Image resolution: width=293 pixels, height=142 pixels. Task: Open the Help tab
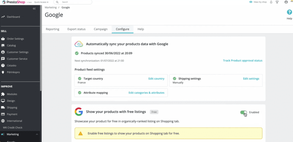pos(141,29)
